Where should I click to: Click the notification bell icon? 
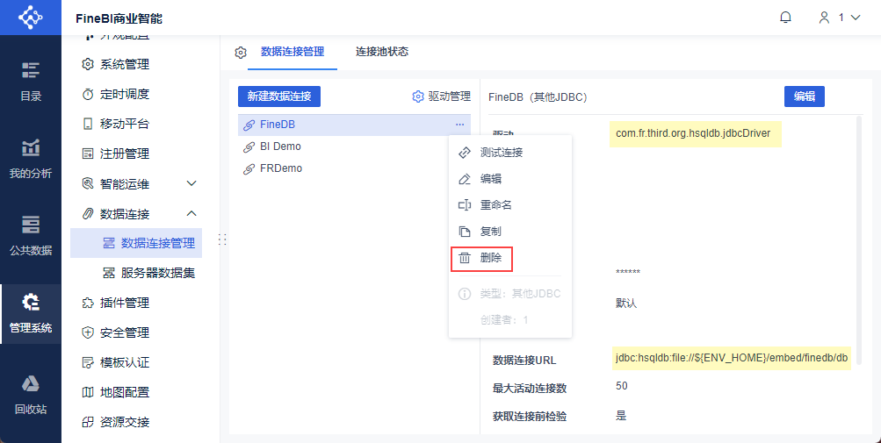coord(785,18)
